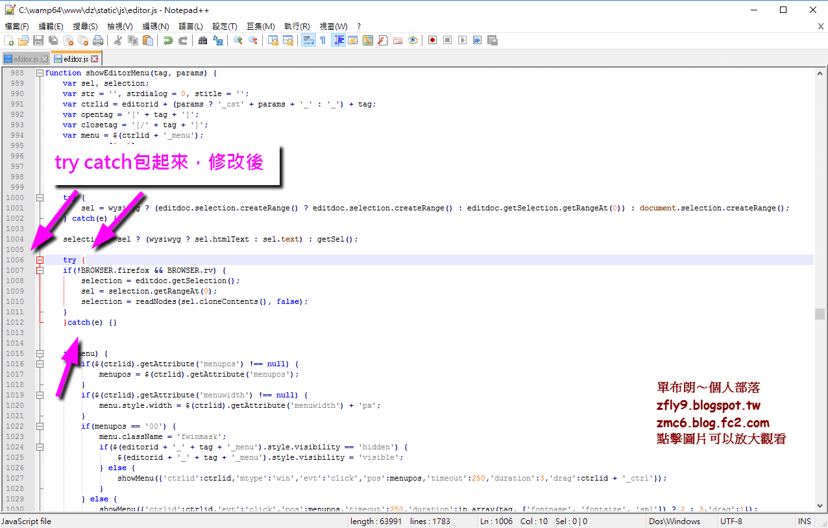Save the recorded macro icon
This screenshot has height=528, width=828.
coord(493,40)
